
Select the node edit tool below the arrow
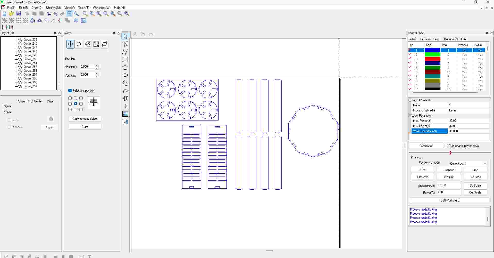click(x=125, y=44)
